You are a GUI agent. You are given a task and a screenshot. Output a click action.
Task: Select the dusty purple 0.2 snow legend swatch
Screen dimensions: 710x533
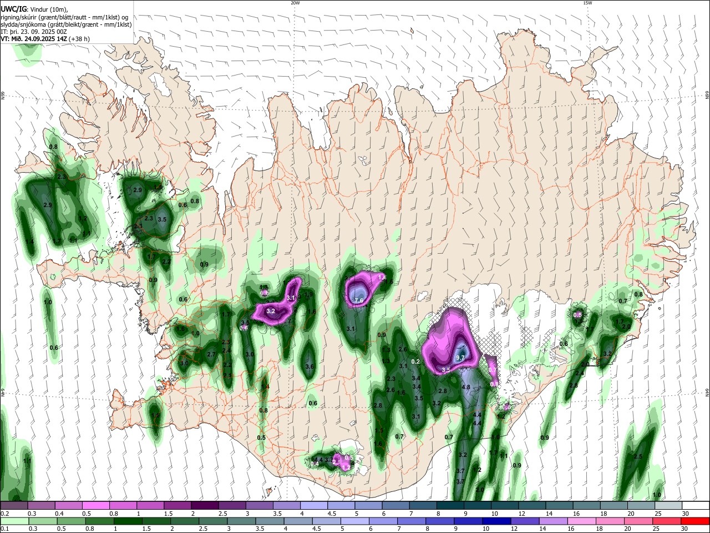point(14,505)
